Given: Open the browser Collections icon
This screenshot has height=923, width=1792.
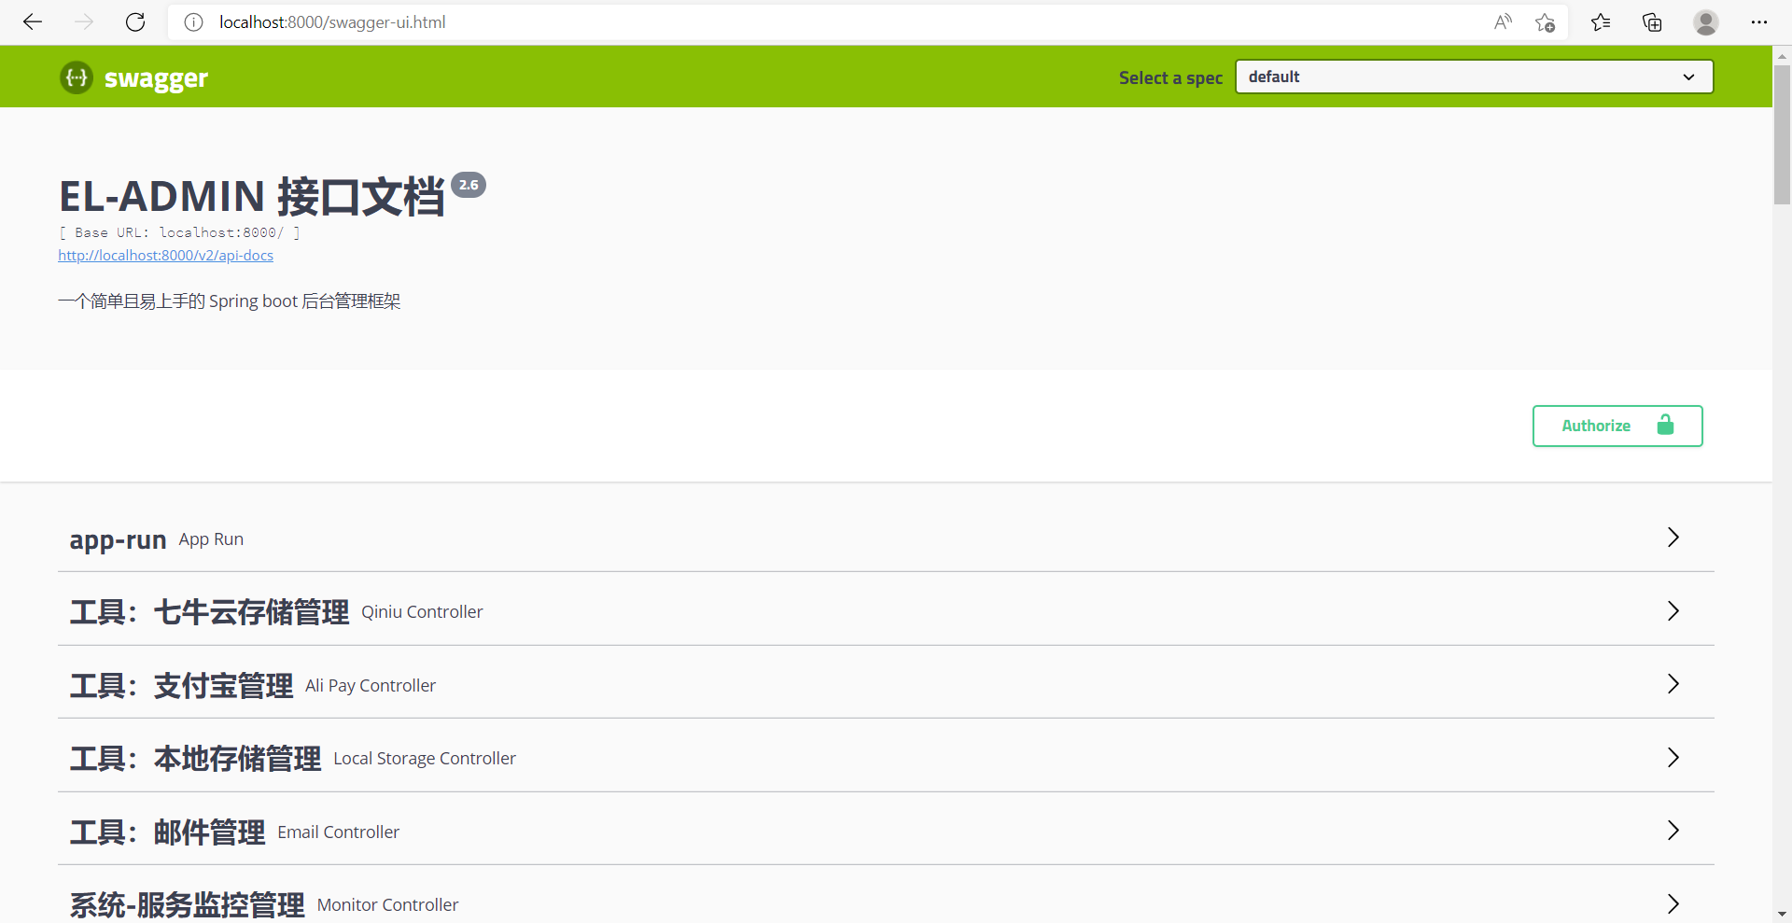Looking at the screenshot, I should point(1651,21).
